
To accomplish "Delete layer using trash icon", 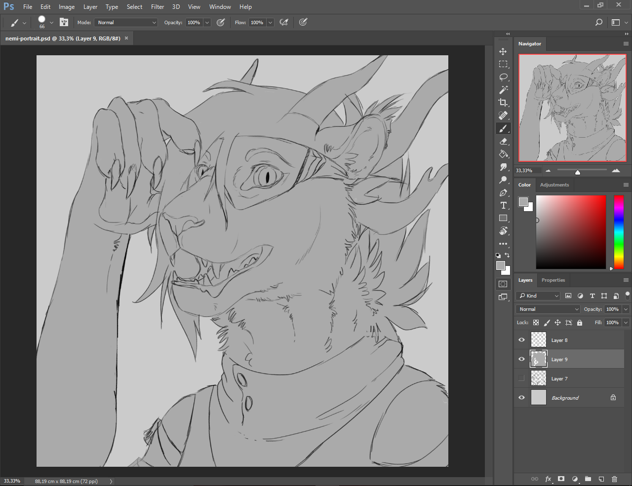I will coord(614,479).
